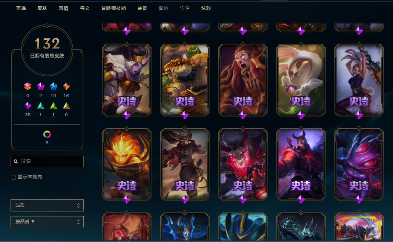Click the teal triangle gem icon
393x242 pixels.
41,106
